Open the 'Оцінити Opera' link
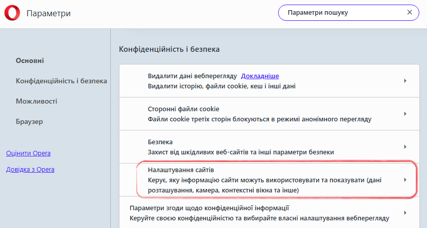Screen dimensions: 427x228 point(28,153)
